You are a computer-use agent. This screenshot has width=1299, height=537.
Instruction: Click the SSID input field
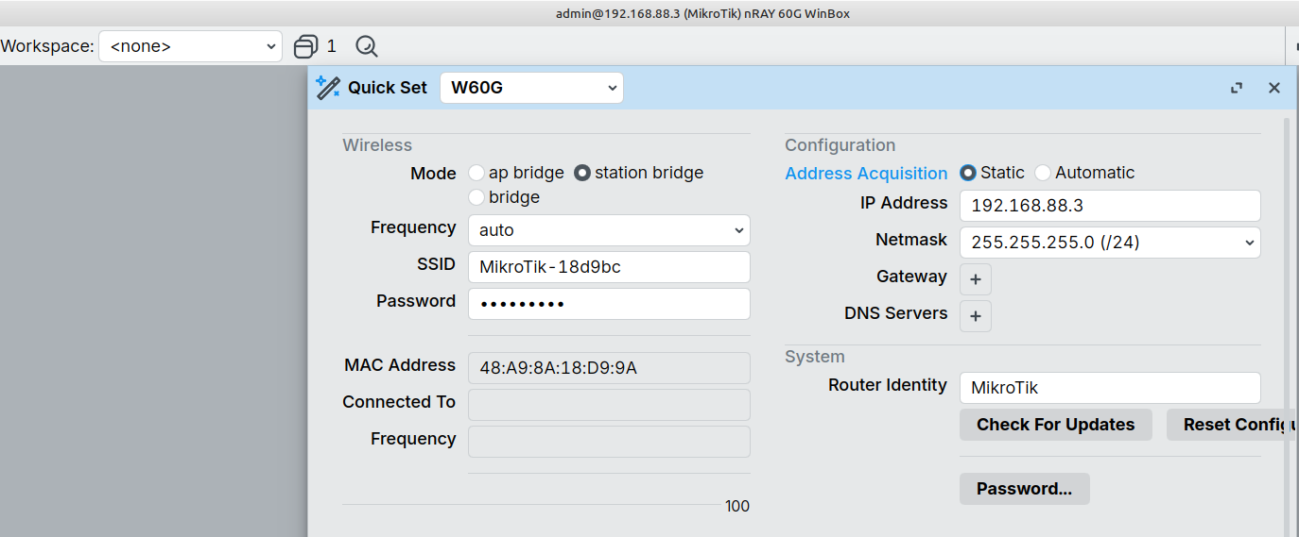click(x=609, y=267)
